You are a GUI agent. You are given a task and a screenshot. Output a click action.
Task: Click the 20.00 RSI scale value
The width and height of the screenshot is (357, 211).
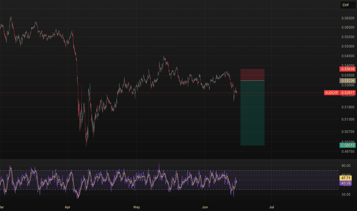(x=346, y=195)
